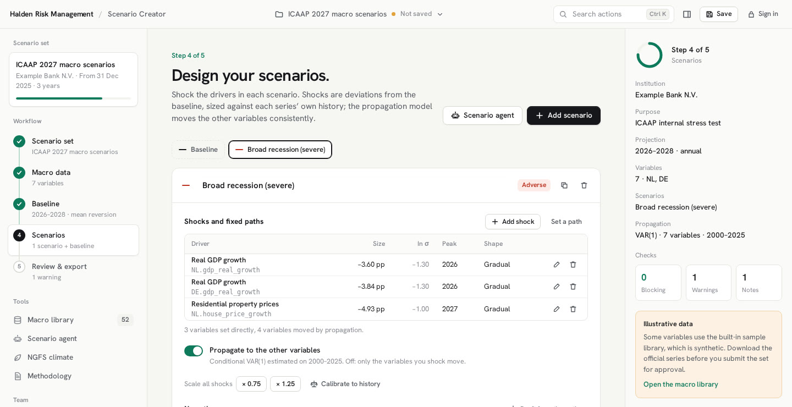
Task: Open NGFS climate tool
Action: [x=73, y=358]
